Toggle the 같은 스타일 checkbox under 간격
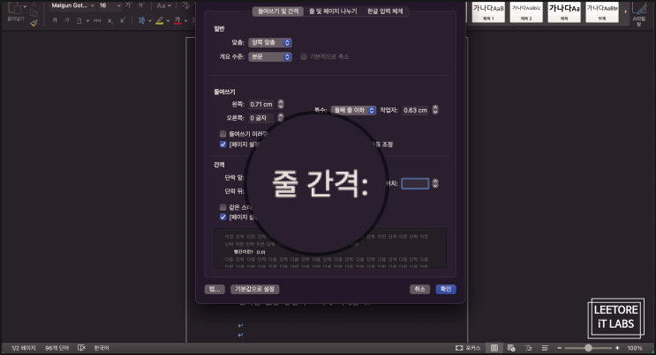The height and width of the screenshot is (355, 656). click(223, 207)
